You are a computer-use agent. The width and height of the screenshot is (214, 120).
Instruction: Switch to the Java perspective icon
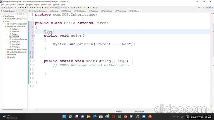point(210,8)
